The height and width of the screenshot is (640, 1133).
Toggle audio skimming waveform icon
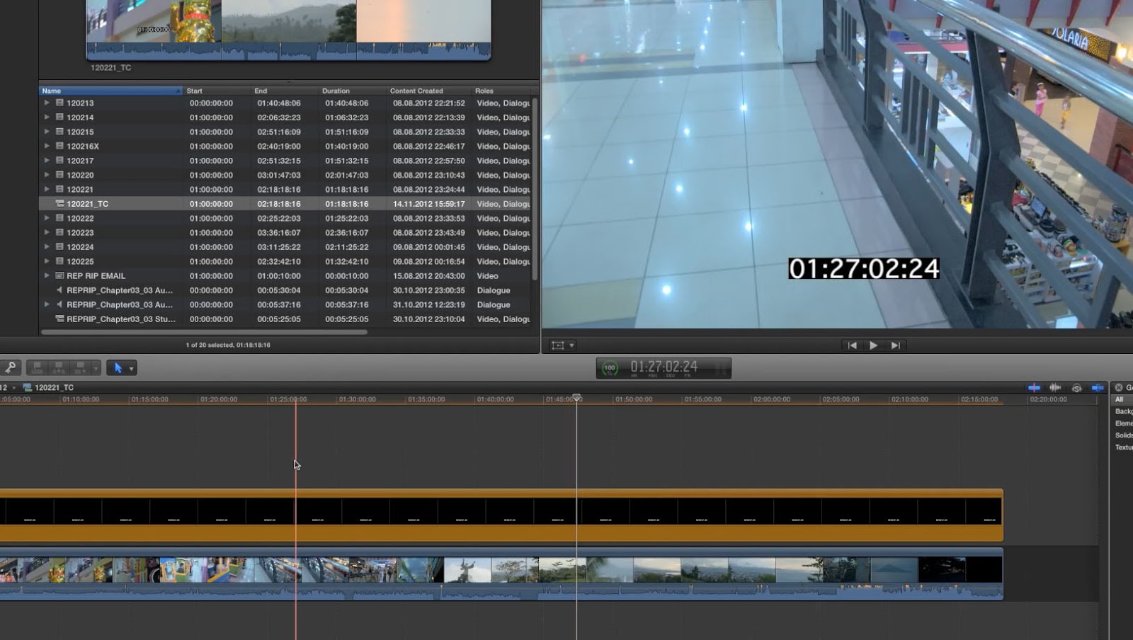(x=1055, y=388)
